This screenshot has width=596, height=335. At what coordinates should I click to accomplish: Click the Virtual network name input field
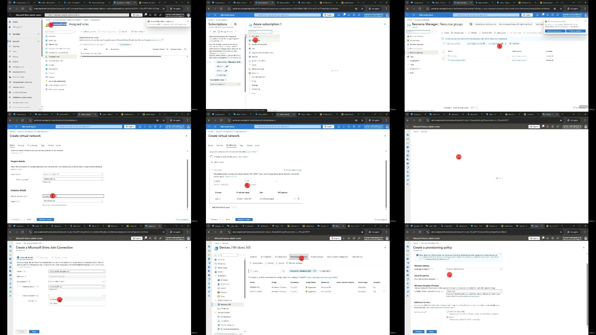(73, 196)
